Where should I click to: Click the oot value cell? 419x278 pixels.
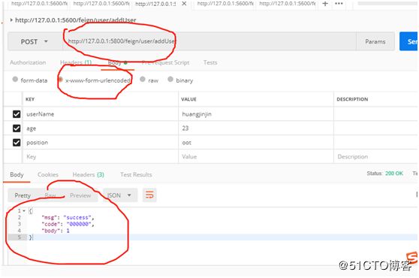tap(256, 143)
